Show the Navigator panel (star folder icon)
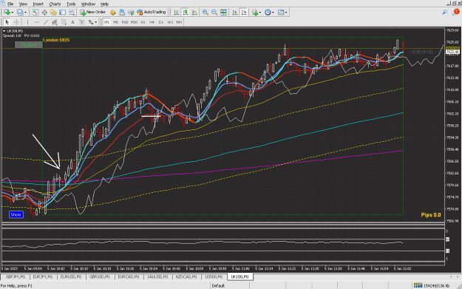Screen dimensions: 462x289 (53, 13)
